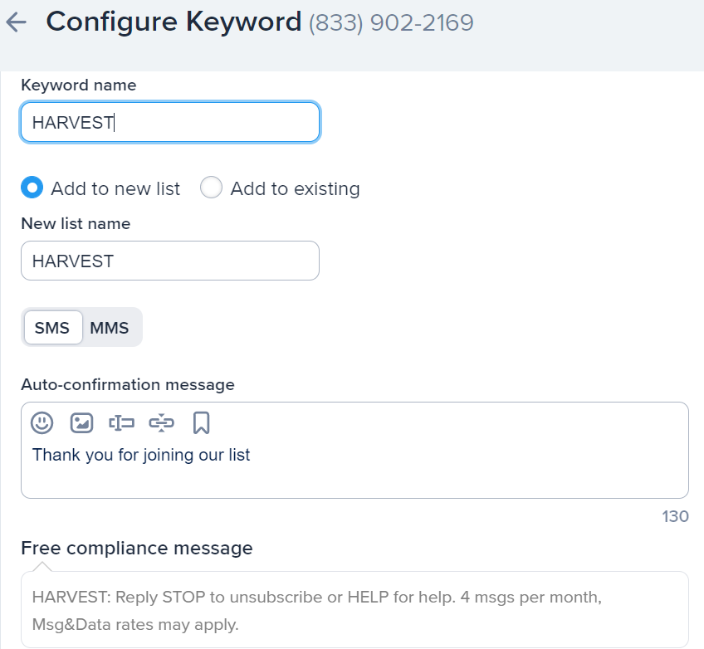This screenshot has width=704, height=649.
Task: Switch message type to SMS
Action: click(52, 328)
